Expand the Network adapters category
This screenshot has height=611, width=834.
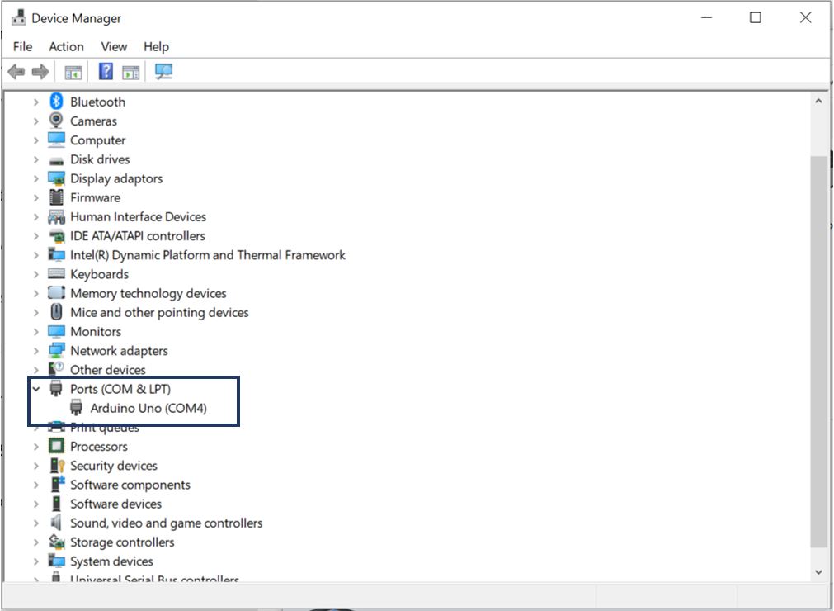coord(35,351)
